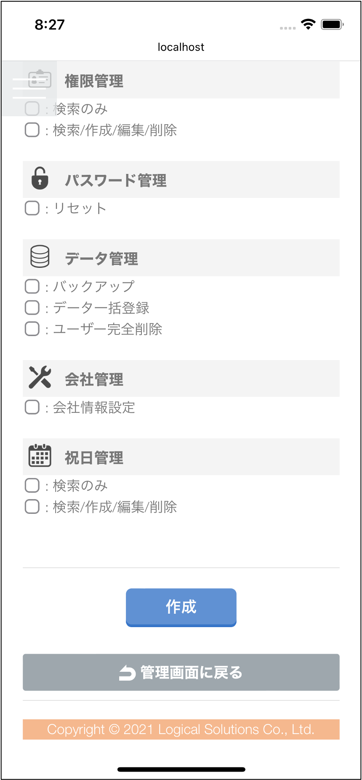The width and height of the screenshot is (362, 780).
Task: Click the blue 作成 button
Action: coord(181,607)
